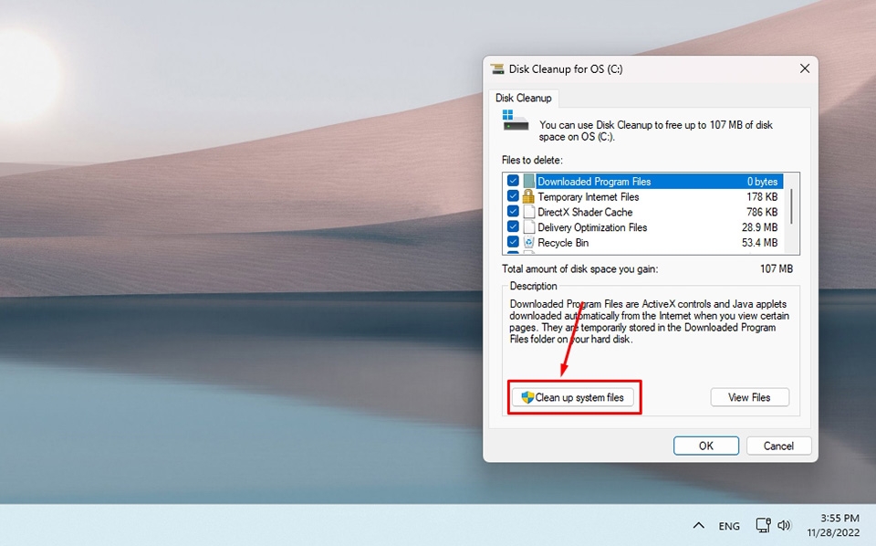Confirm cleanup with OK button

pyautogui.click(x=705, y=446)
